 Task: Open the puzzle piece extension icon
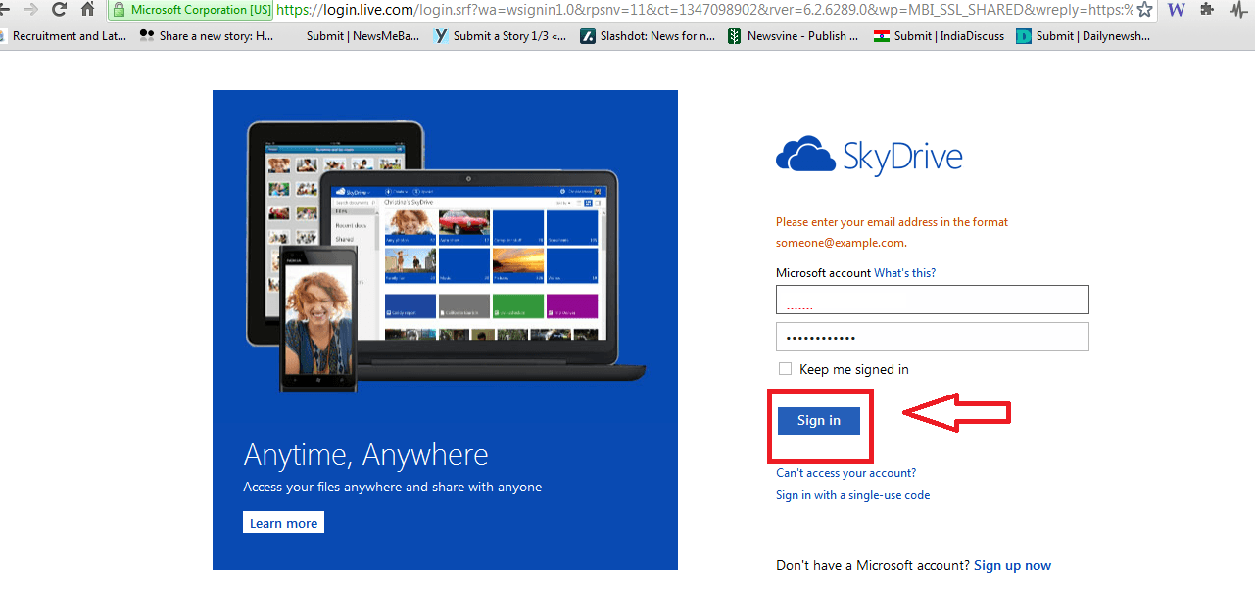coord(1207,10)
